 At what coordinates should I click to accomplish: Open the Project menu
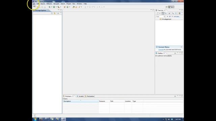point(69,4)
